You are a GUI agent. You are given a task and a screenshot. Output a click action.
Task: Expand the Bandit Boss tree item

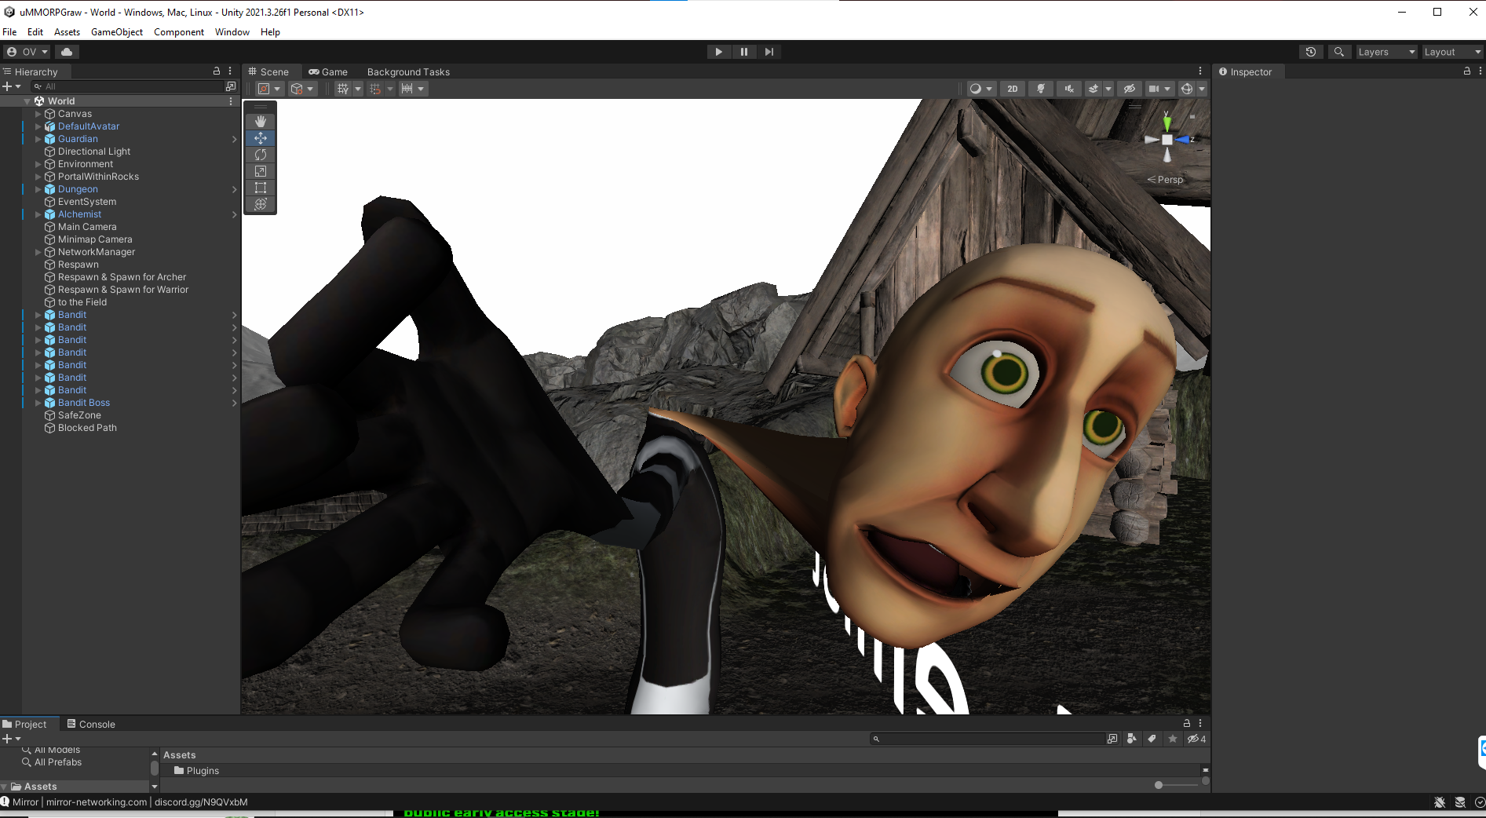[x=38, y=403]
